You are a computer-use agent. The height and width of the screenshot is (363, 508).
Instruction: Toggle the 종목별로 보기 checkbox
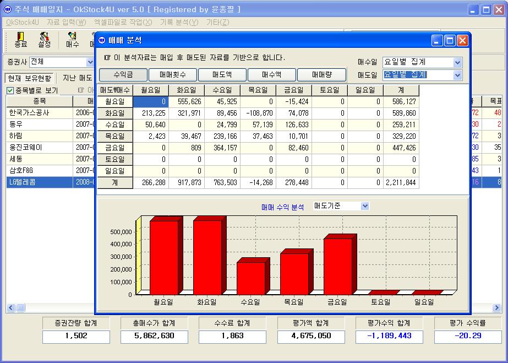click(x=10, y=90)
